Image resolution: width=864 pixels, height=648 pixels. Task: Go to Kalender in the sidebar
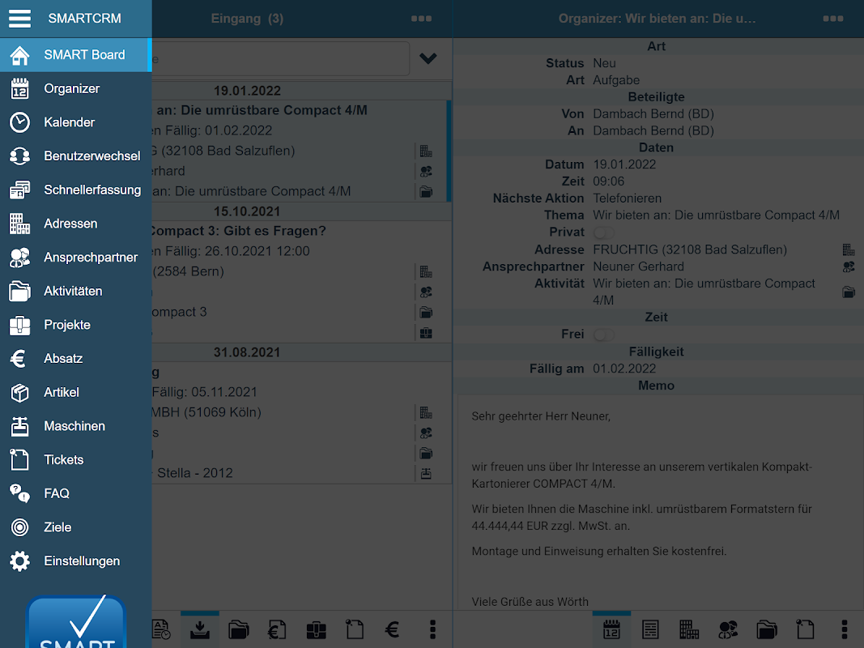75,122
